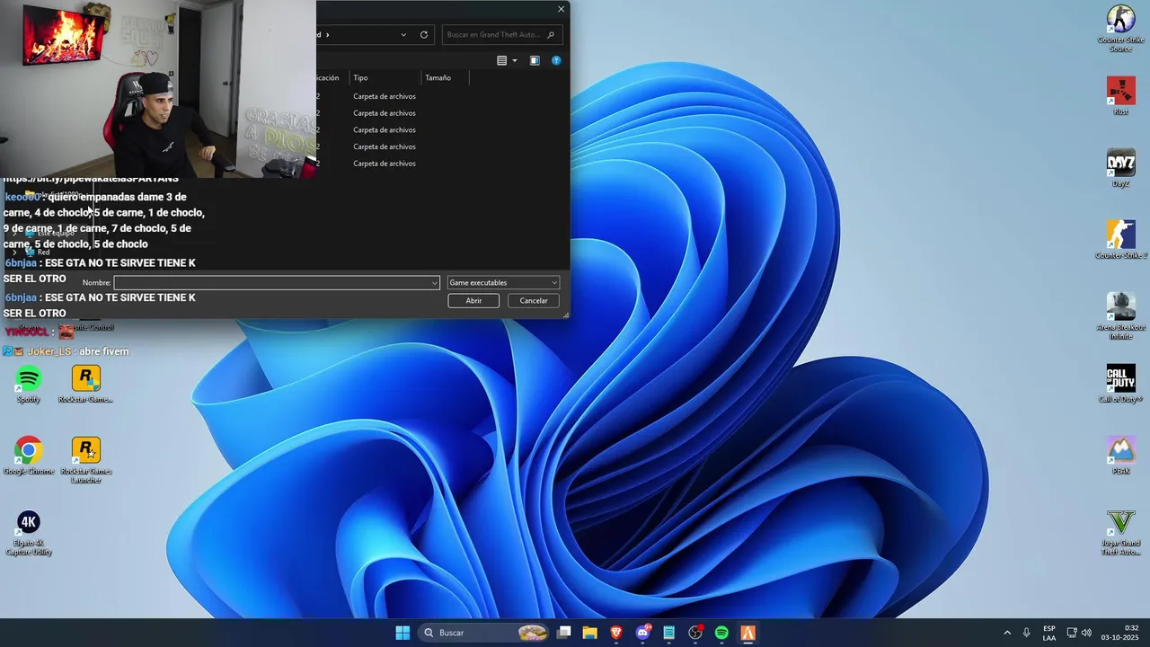Open File Explorer from the taskbar
The height and width of the screenshot is (647, 1150).
pos(589,633)
